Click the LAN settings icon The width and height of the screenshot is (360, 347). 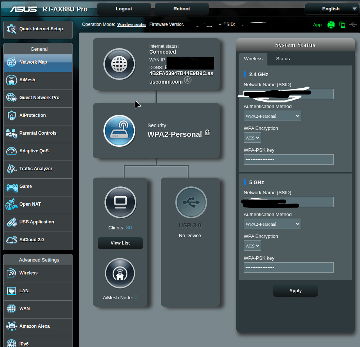(11, 291)
